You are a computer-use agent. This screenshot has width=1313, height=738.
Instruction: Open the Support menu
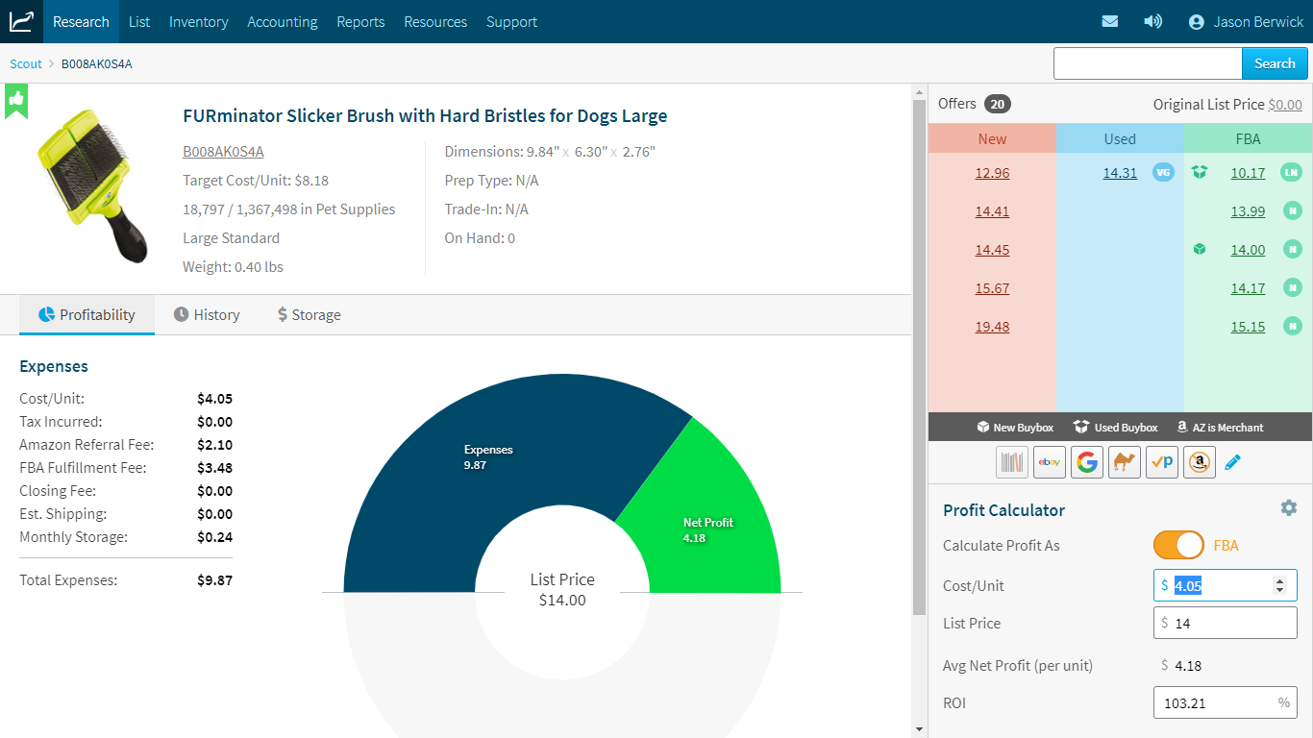(x=511, y=21)
